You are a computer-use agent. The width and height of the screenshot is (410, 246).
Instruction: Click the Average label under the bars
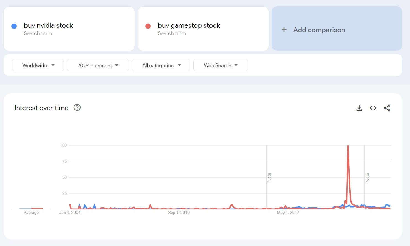(31, 213)
